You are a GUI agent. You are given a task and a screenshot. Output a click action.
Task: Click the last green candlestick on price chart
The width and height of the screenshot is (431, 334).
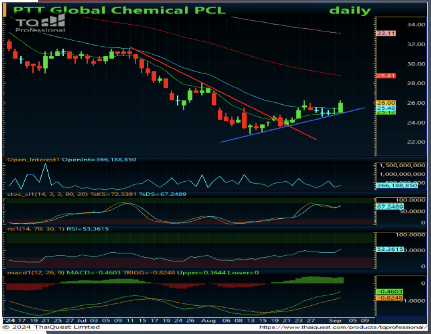(x=340, y=107)
